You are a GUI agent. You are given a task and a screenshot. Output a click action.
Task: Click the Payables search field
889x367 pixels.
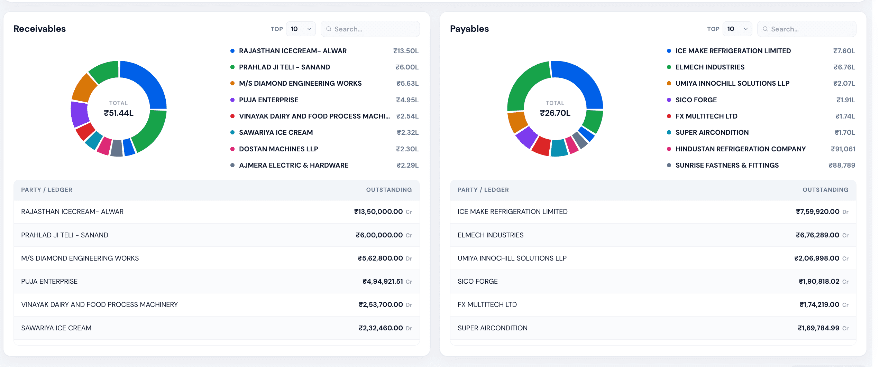pos(807,29)
